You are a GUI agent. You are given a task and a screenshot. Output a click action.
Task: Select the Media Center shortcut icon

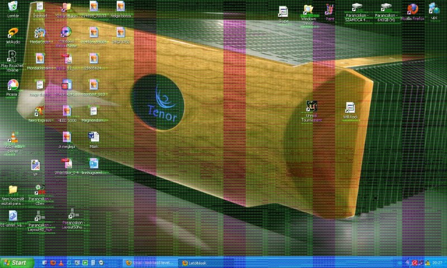[x=40, y=33]
